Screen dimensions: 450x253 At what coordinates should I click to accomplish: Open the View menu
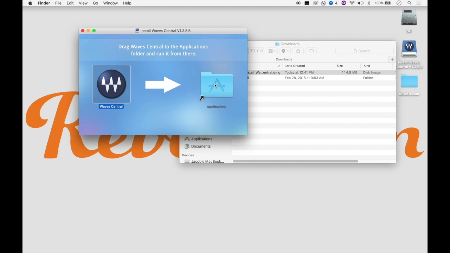[83, 3]
